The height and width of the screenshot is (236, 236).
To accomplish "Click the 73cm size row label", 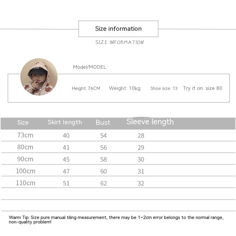I will [x=25, y=135].
